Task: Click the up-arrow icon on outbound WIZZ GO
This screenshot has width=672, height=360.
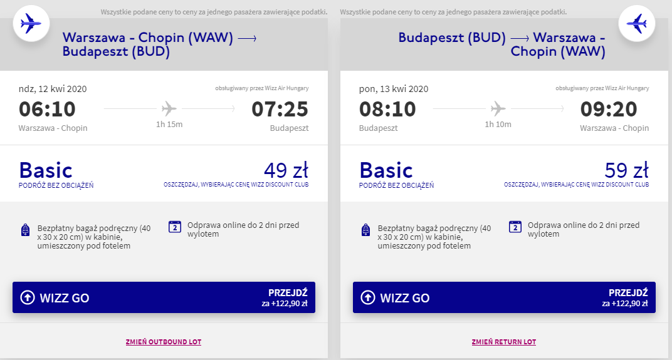Action: pyautogui.click(x=28, y=298)
